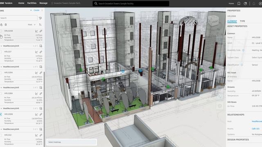The width and height of the screenshot is (262, 147).
Task: Open the Facilities menu
Action: point(32,3)
